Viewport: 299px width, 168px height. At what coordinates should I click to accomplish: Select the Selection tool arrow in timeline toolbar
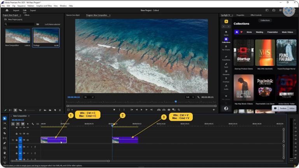tap(5, 118)
